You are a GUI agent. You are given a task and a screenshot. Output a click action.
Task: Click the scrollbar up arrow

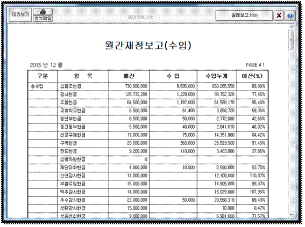pos(291,27)
